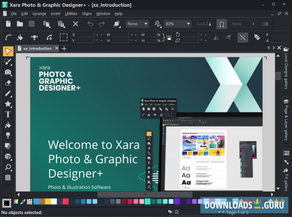Select the Text tool
This screenshot has width=292, height=217.
coord(8,114)
